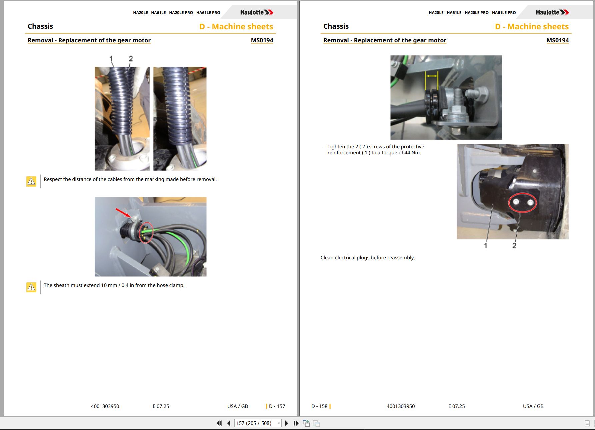This screenshot has width=595, height=430.
Task: Click the right page heading 'Removal - Replacement of the gear motor'
Action: (385, 40)
